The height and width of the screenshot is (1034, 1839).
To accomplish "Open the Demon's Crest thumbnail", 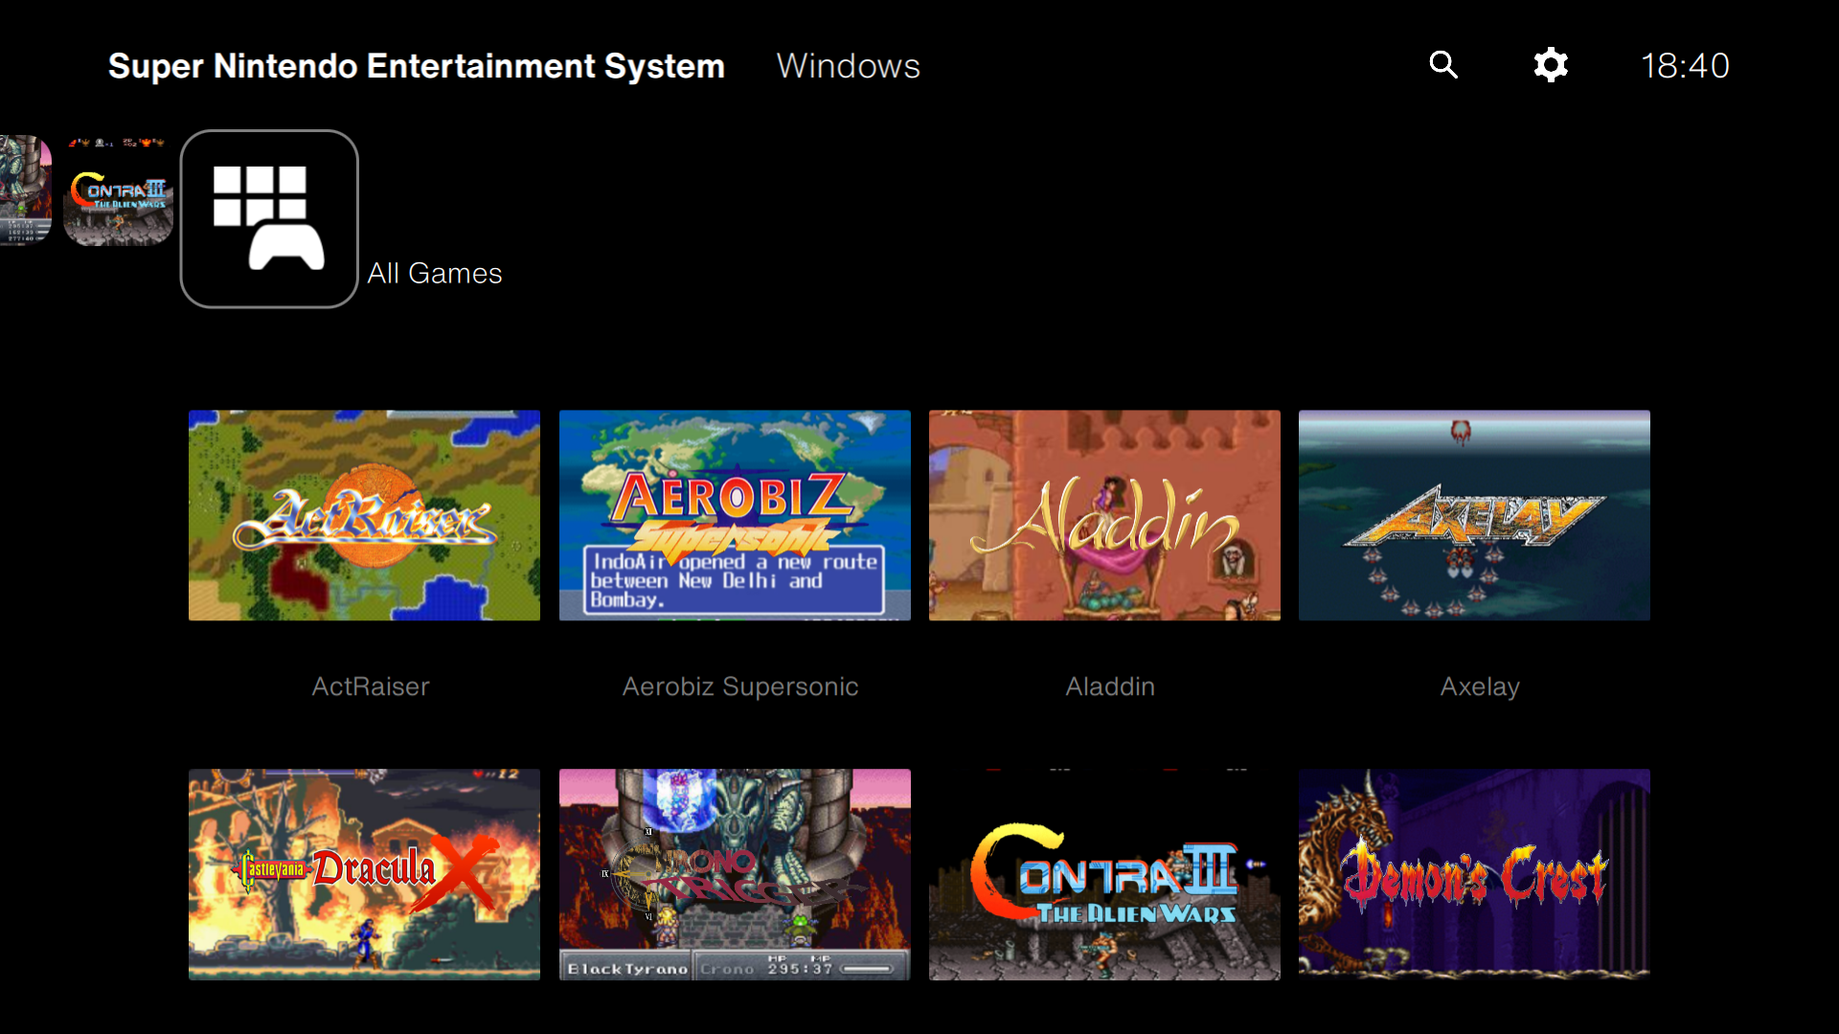I will tap(1474, 873).
